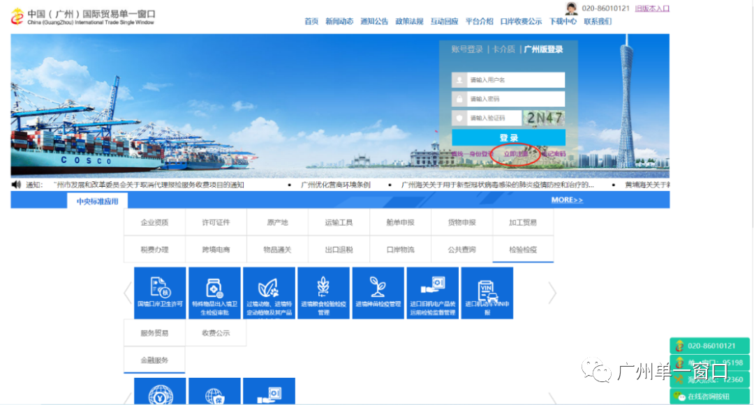This screenshot has height=405, width=754.
Task: Click the WeChat 在线咨询按钮 widget
Action: click(709, 397)
